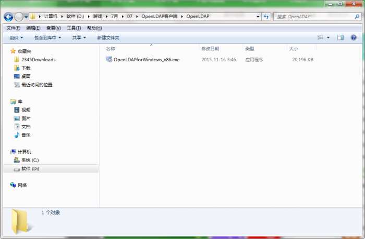Open 2345Downloads in sidebar

pos(39,60)
